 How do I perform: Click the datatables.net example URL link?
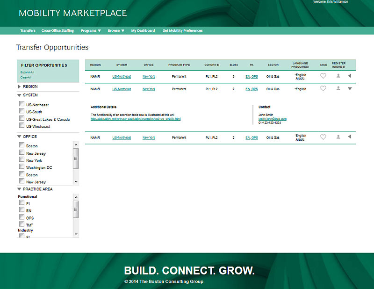click(x=136, y=119)
